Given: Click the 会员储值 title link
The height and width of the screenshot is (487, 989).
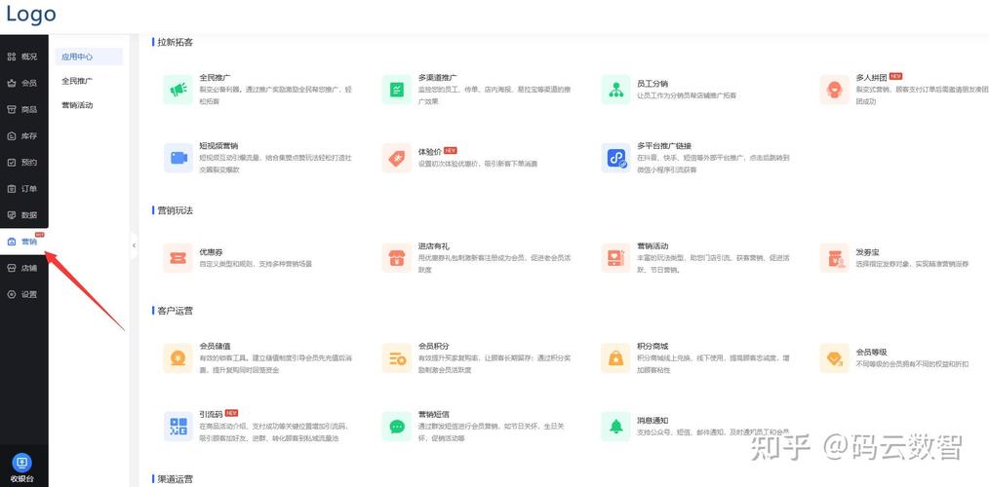Looking at the screenshot, I should [215, 346].
